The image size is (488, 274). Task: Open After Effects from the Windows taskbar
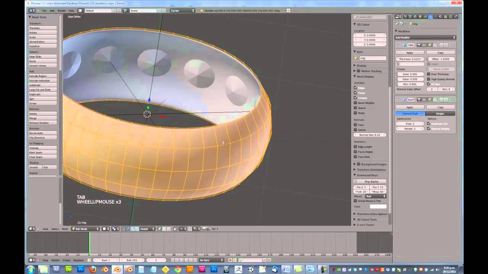[x=56, y=269]
